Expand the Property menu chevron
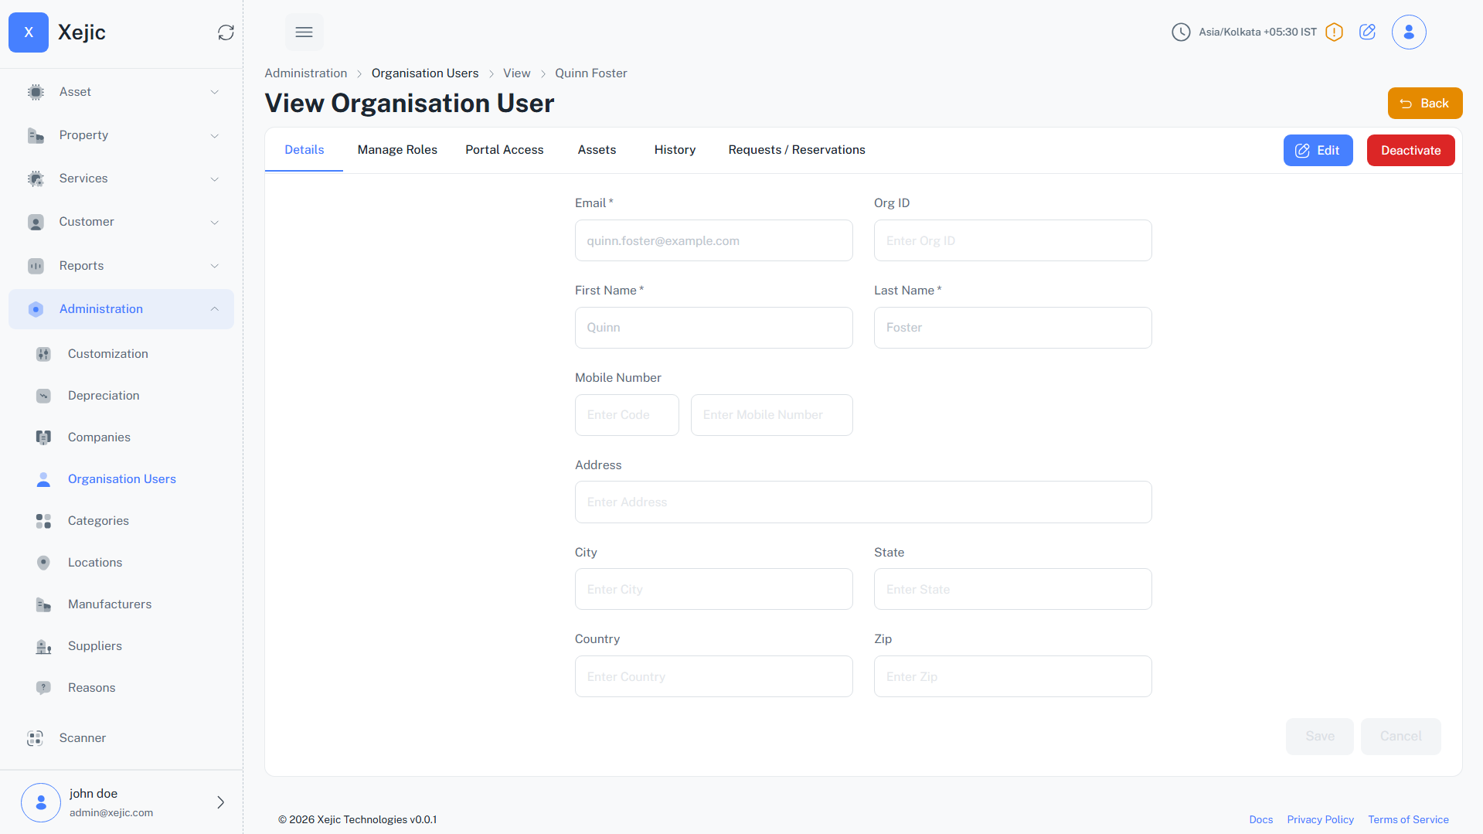 pos(215,135)
